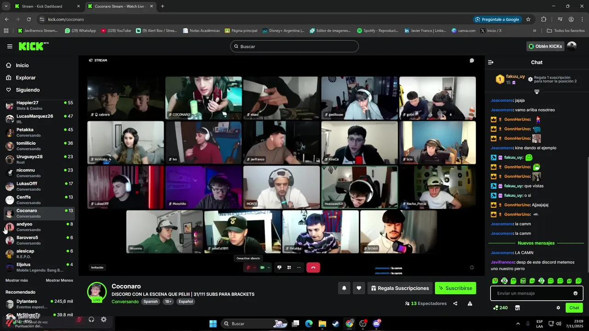
Task: Open Microsoft Edge from the taskbar
Action: (309, 324)
